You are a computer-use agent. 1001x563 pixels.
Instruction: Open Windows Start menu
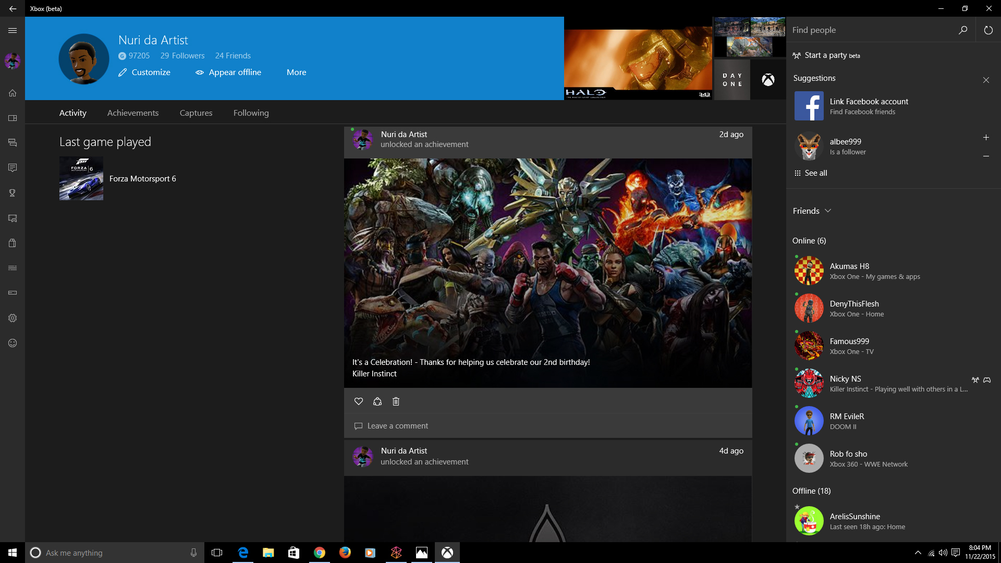coord(13,553)
